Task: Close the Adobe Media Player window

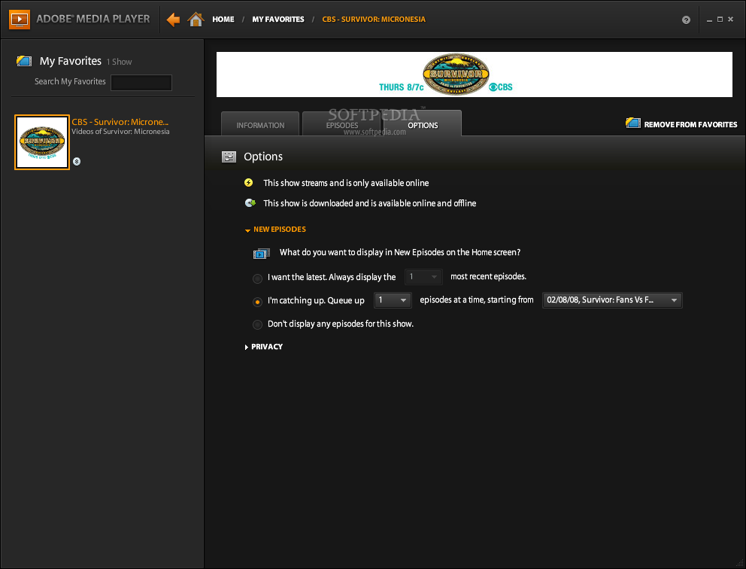Action: 731,20
